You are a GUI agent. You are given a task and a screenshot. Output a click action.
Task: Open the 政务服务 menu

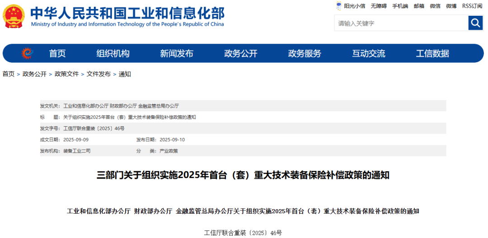[x=305, y=54]
